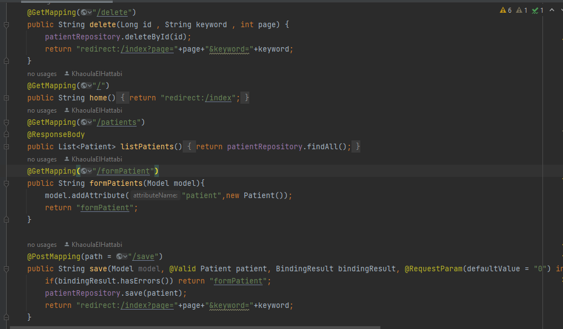563x329 pixels.
Task: Click the "/index" redirect link in home method
Action: pyautogui.click(x=218, y=97)
